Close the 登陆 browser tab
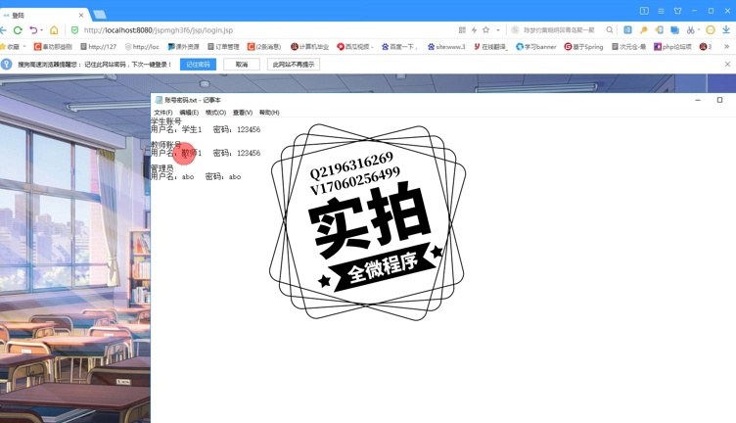Screen dimensions: 736x423 click(80, 15)
